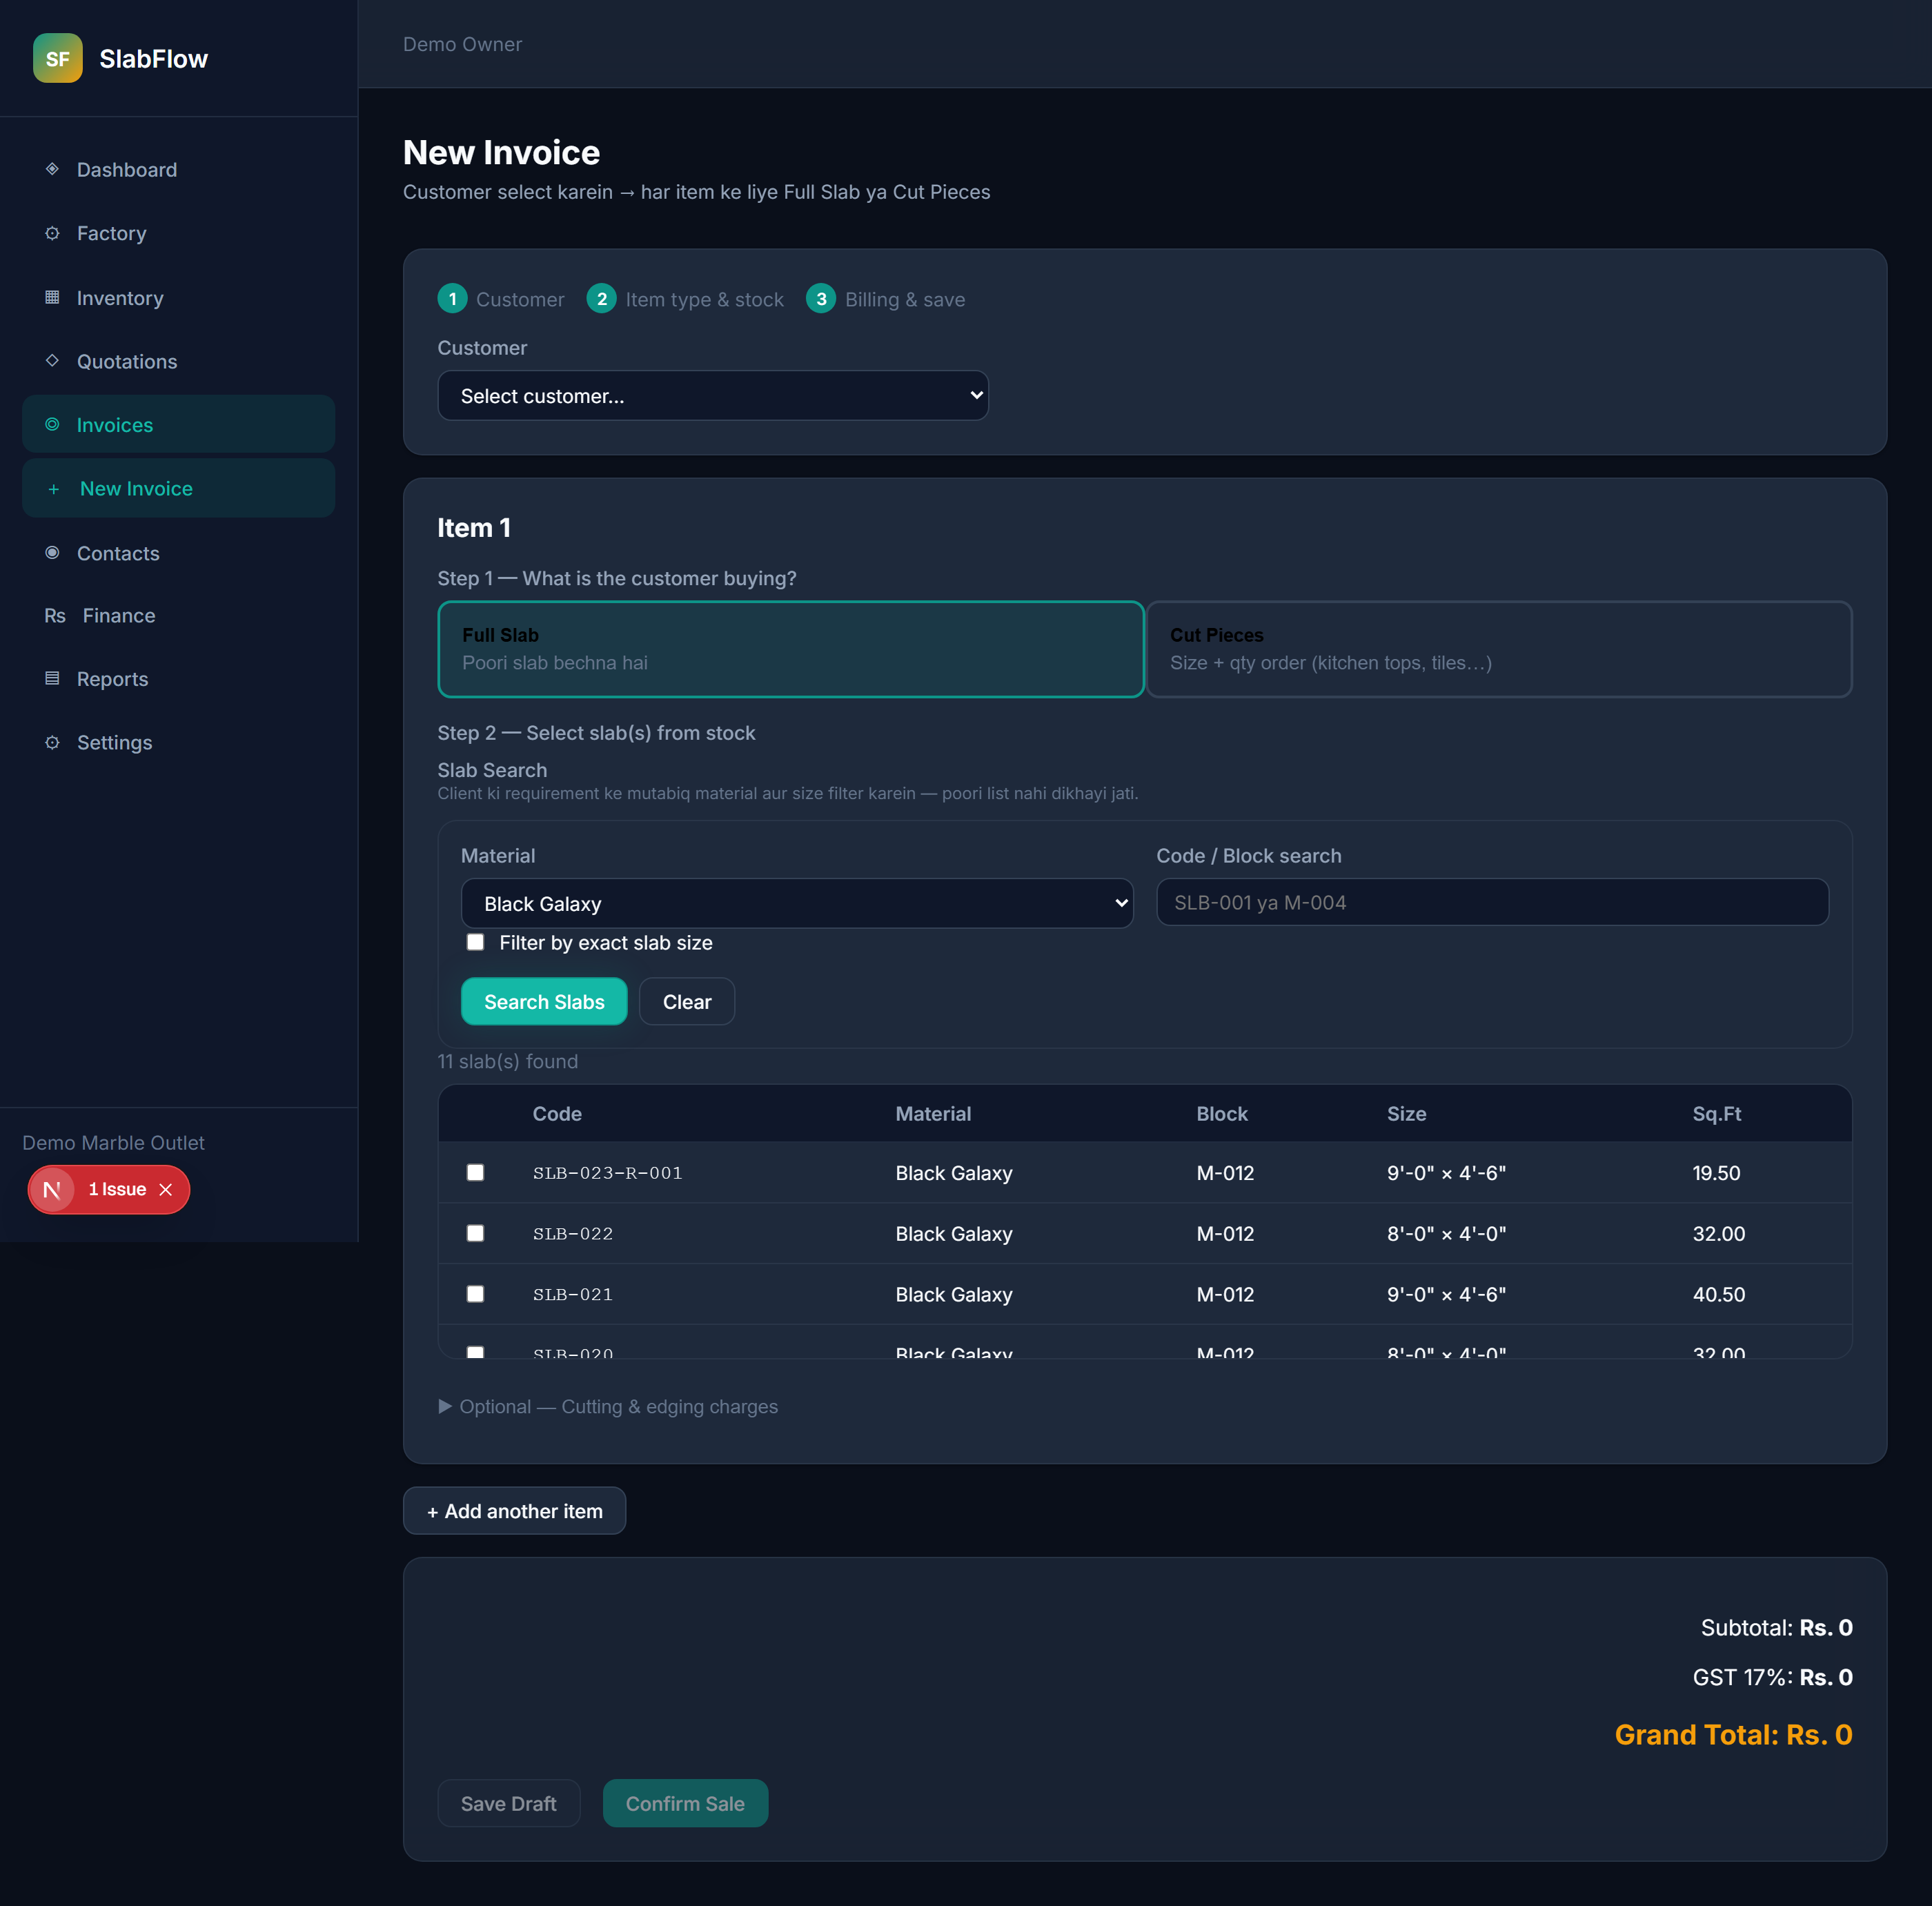Open the Contacts page
1932x1906 pixels.
click(178, 553)
